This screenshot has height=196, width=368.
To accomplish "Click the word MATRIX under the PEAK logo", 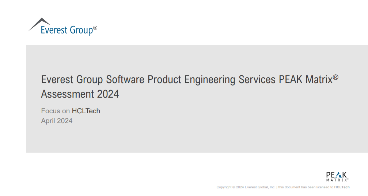I will click(x=337, y=180).
